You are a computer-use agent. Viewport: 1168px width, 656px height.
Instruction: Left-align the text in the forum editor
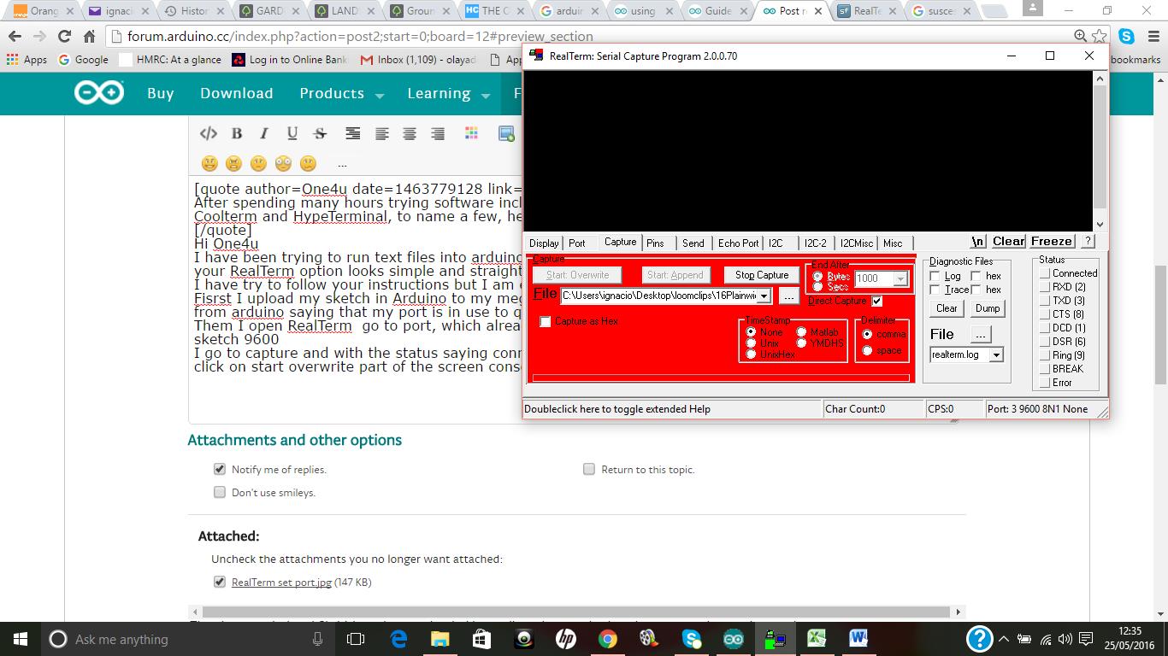pyautogui.click(x=381, y=133)
